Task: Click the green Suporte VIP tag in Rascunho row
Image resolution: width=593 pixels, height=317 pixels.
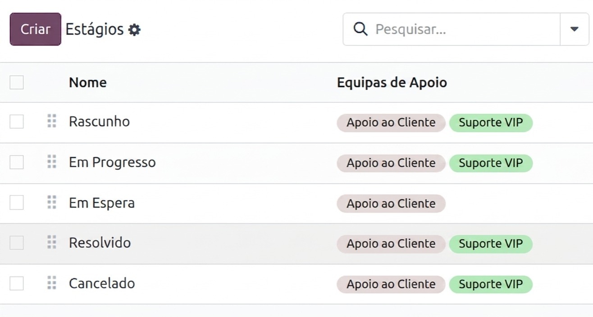Action: click(x=491, y=122)
